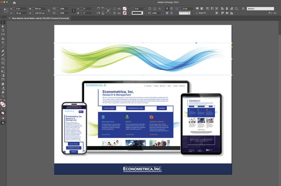Open the scale X percentage dropdown

coord(69,9)
